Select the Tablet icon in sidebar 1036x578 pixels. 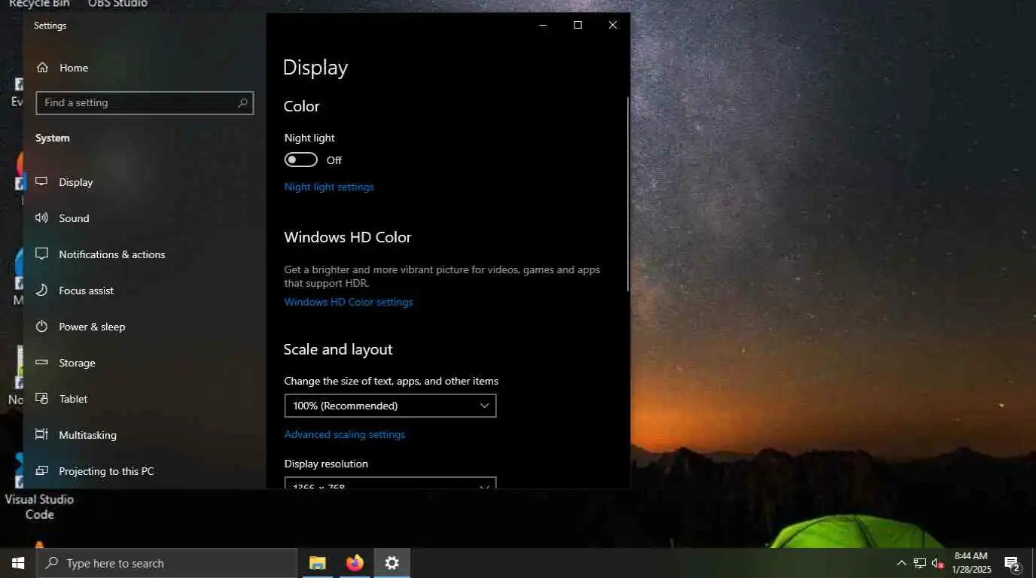pos(41,399)
